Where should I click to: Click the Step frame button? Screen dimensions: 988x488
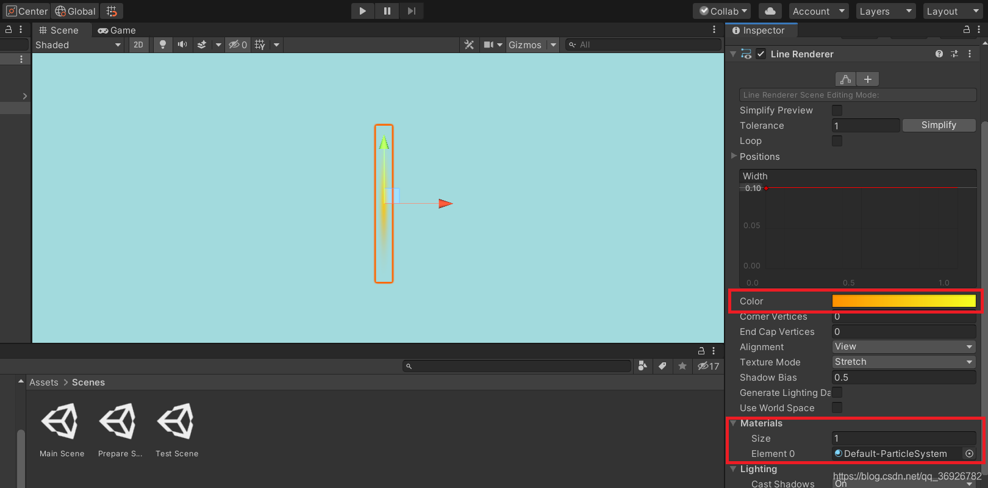point(412,11)
